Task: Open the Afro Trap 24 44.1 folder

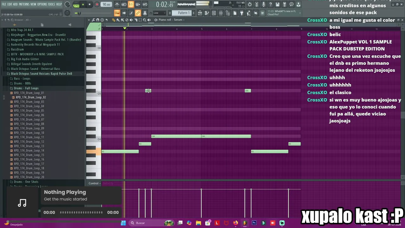Action: click(22, 30)
